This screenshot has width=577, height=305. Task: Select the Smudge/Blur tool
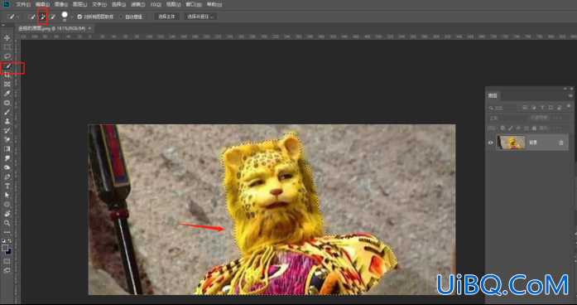click(7, 158)
